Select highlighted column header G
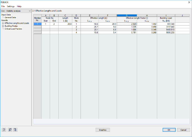This screenshot has height=137, width=192. (x=127, y=15)
